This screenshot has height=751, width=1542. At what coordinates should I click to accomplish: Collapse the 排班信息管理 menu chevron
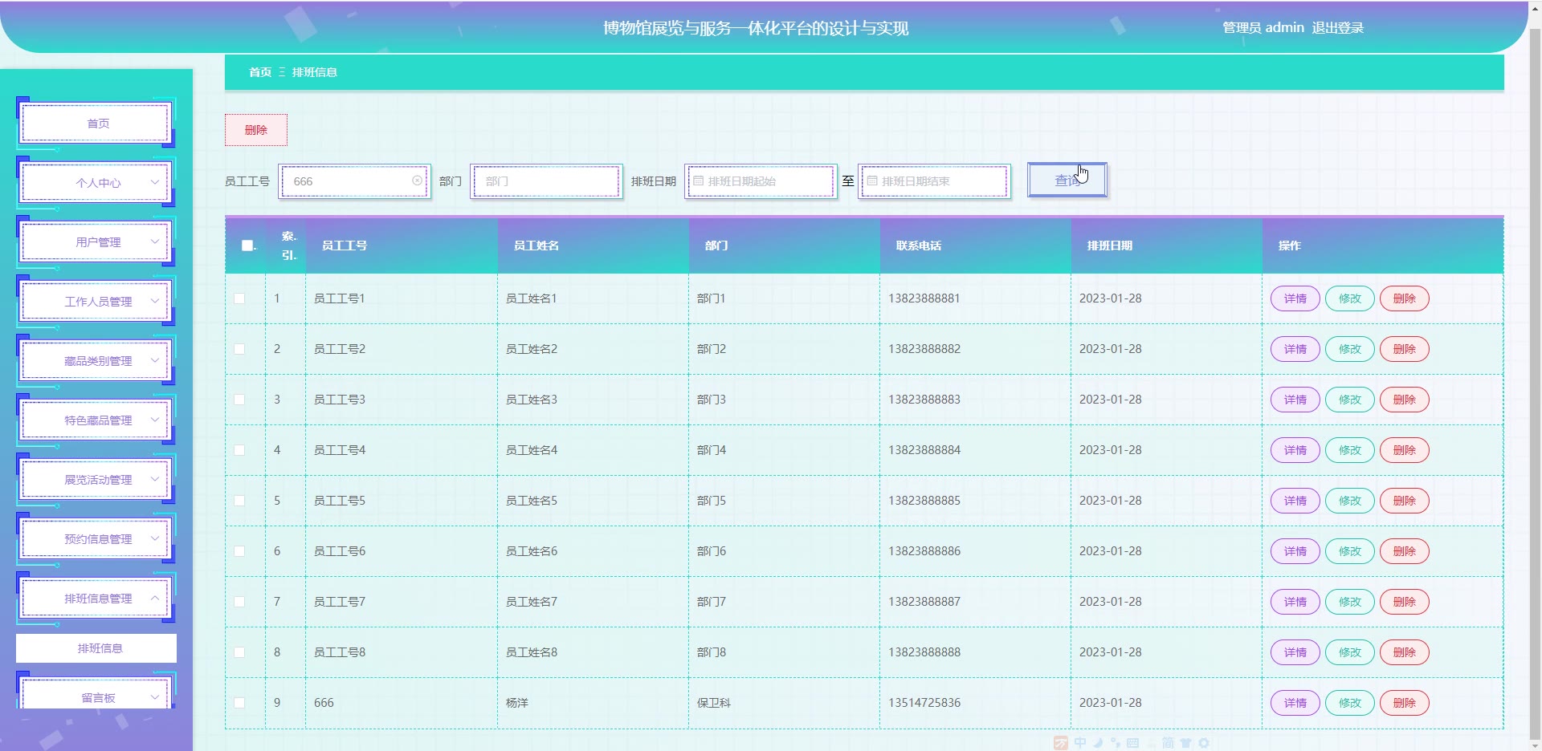coord(155,598)
